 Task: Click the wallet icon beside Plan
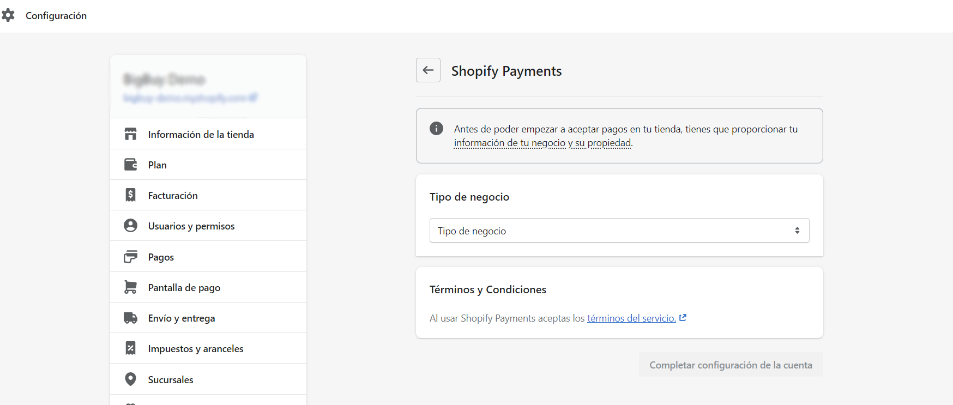click(130, 165)
